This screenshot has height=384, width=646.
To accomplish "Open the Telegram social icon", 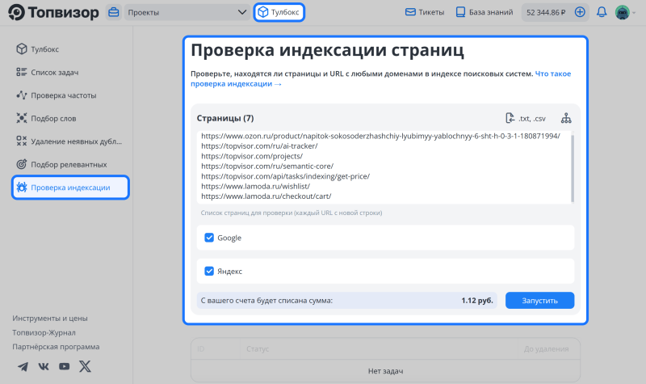I will click(23, 366).
